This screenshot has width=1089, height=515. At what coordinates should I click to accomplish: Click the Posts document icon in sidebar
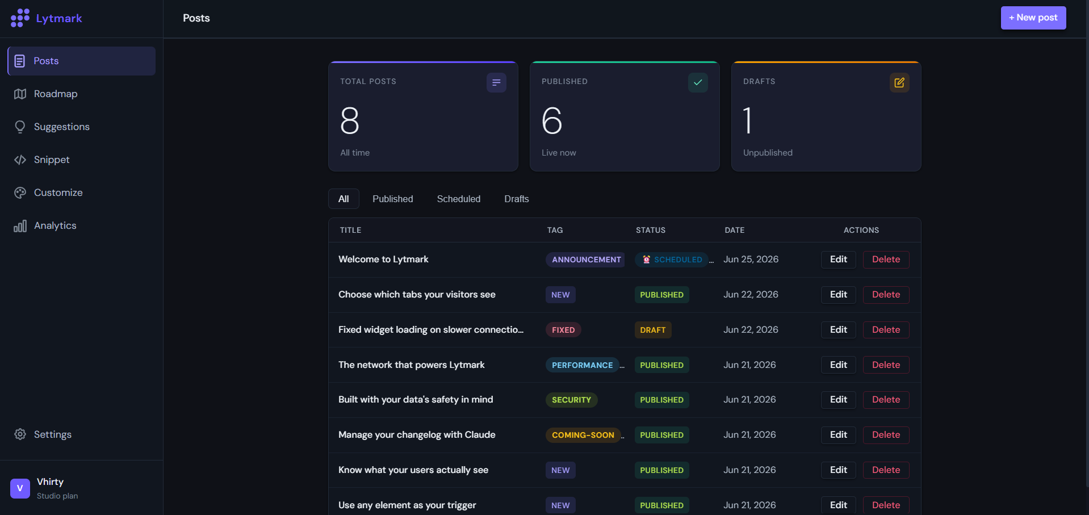(x=20, y=61)
